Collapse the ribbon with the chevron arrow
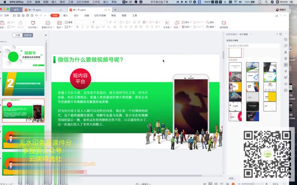This screenshot has height=185, width=297. point(285,16)
